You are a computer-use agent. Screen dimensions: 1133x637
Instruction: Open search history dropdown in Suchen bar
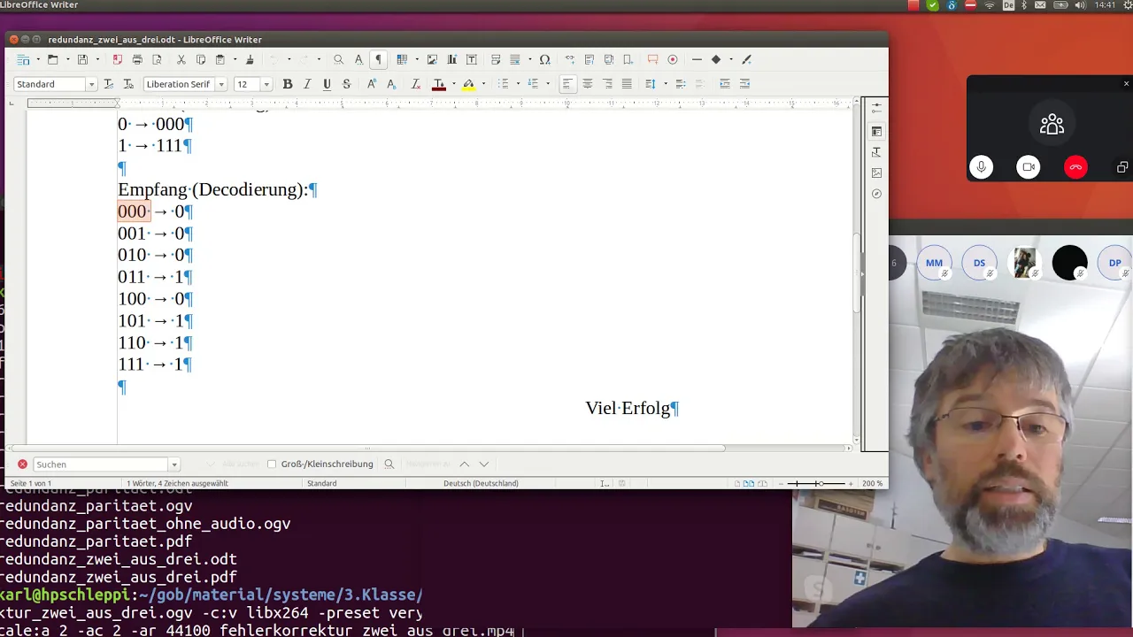click(174, 464)
